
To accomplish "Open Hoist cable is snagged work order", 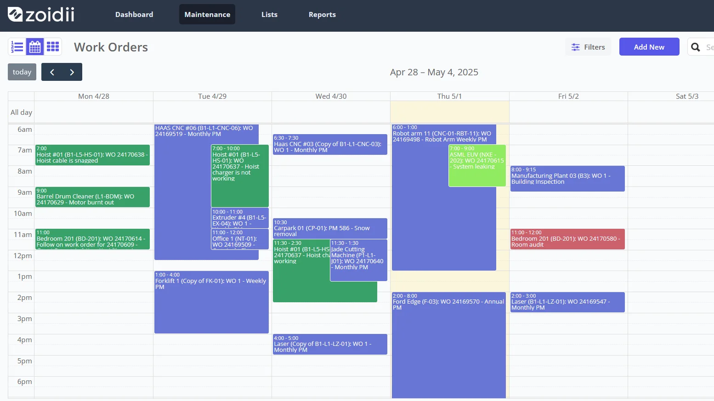I will [92, 155].
